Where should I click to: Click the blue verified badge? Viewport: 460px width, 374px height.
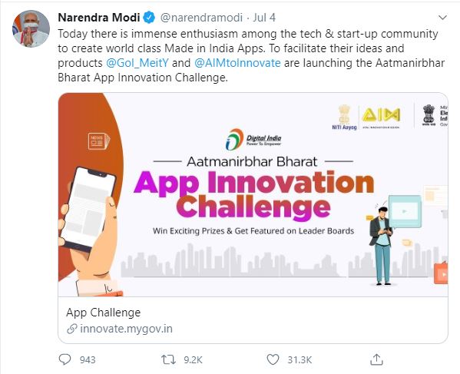[x=149, y=18]
